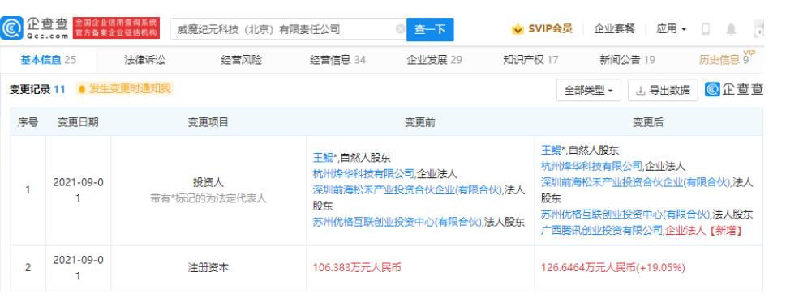Screen dimensions: 786x306
Task: Click the 带有*标记的为法定代表人 note
Action: [x=208, y=198]
